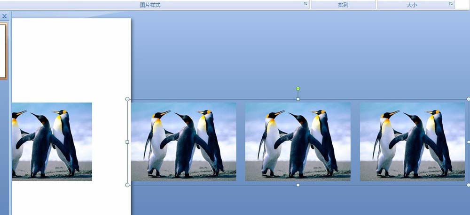Image resolution: width=470 pixels, height=215 pixels.
Task: Click the 排列 group label
Action: pyautogui.click(x=343, y=5)
